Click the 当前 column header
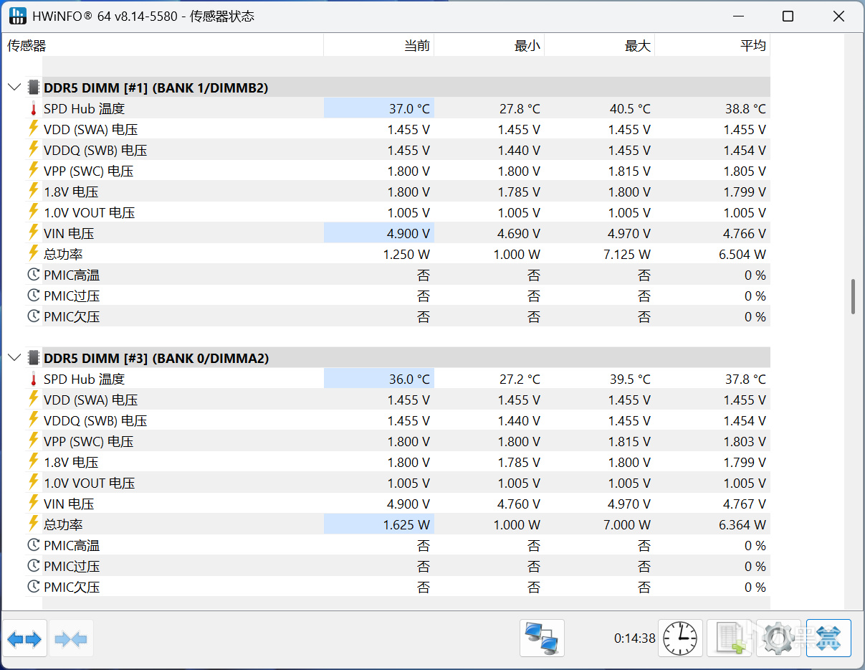Viewport: 865px width, 670px height. click(x=379, y=45)
